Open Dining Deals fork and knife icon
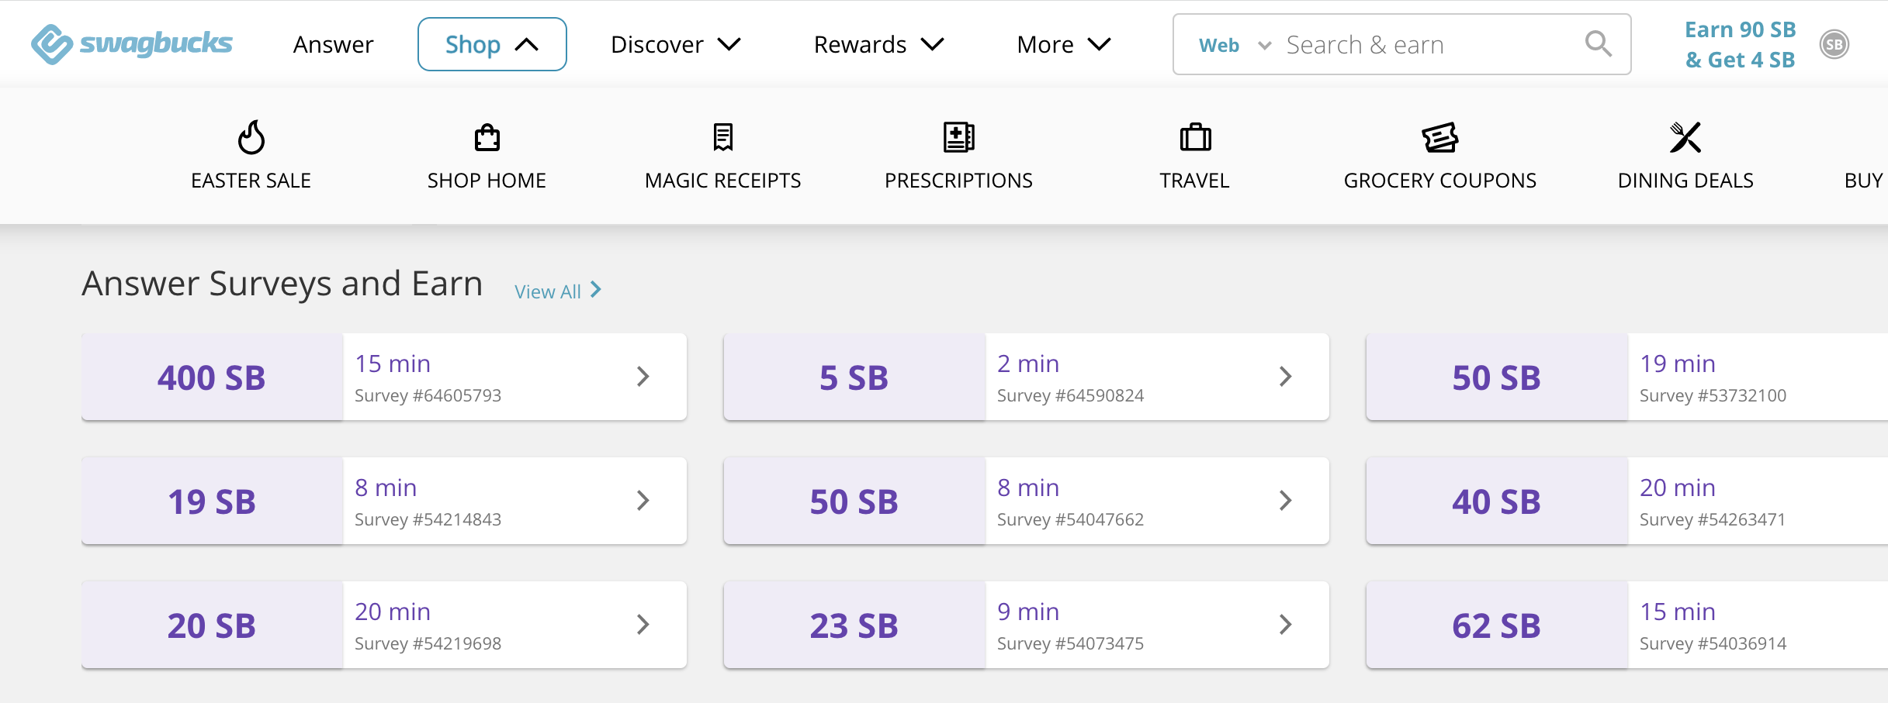 [x=1685, y=138]
